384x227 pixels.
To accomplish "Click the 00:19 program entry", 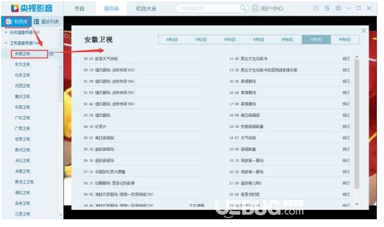I will click(109, 70).
